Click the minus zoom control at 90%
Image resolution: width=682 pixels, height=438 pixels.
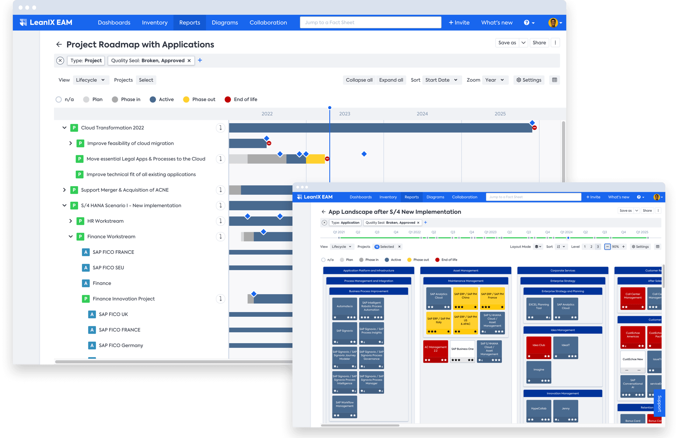coord(607,246)
